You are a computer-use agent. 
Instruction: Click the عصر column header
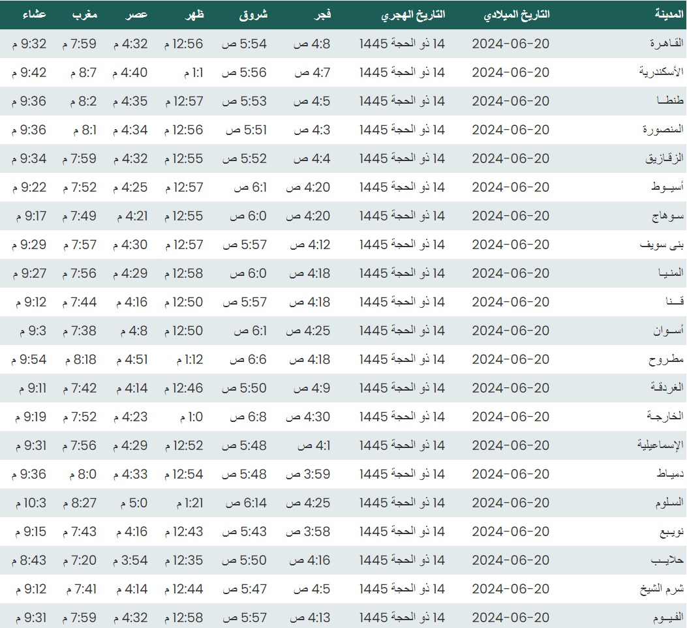point(138,14)
